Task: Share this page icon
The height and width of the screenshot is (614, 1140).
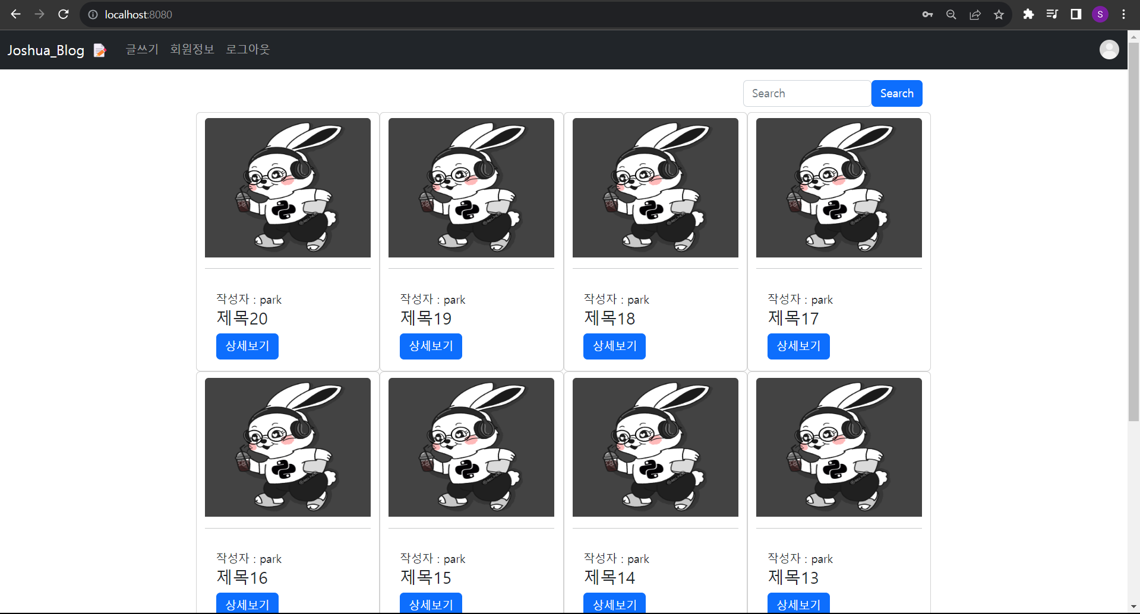Action: pos(975,15)
